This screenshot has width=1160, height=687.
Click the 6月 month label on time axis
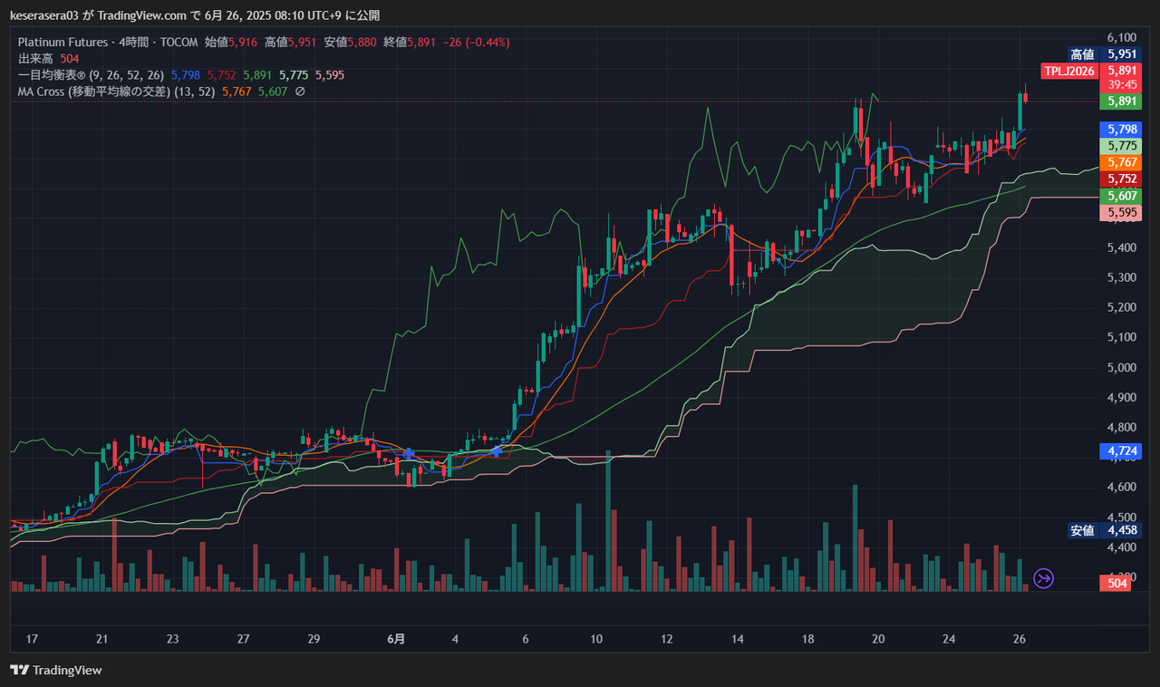coord(395,639)
